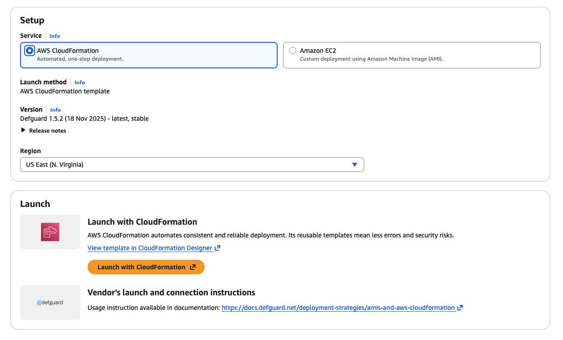Click external-link icon on the orange Launch button
The height and width of the screenshot is (340, 563).
tap(193, 268)
